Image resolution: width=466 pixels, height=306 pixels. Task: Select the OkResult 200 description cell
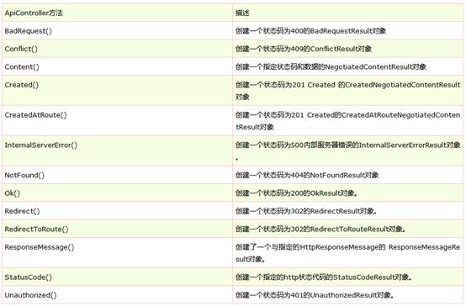click(x=347, y=193)
